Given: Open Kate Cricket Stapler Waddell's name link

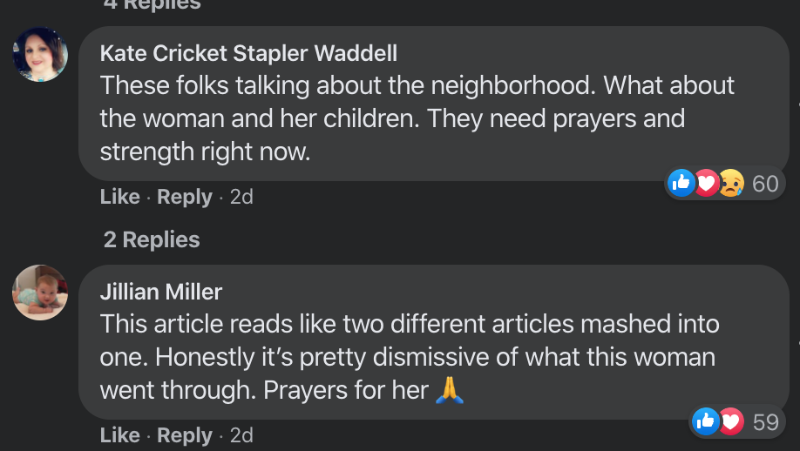Looking at the screenshot, I should click(x=248, y=53).
